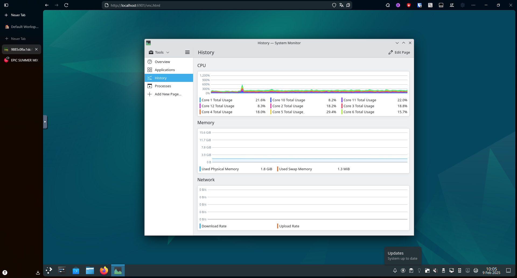Open the printers tray icon

click(476, 270)
